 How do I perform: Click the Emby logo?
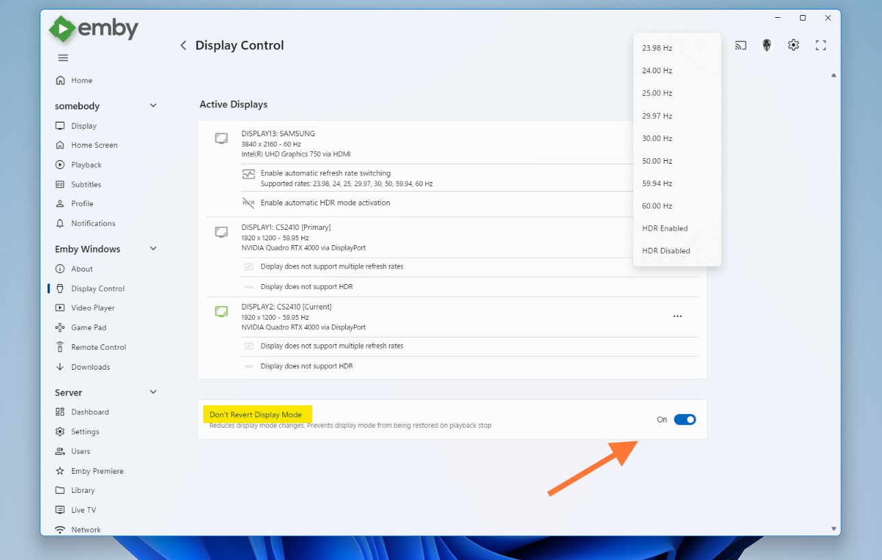(94, 29)
